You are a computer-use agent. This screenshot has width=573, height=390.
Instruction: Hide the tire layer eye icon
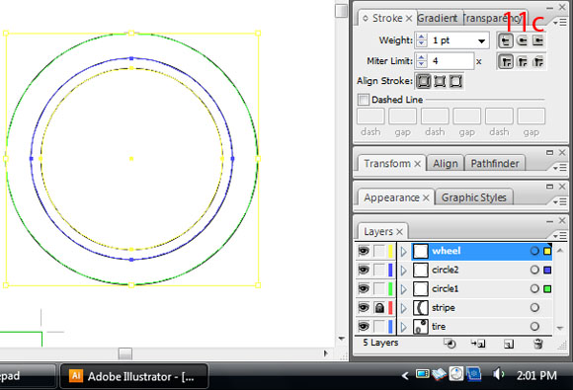364,327
